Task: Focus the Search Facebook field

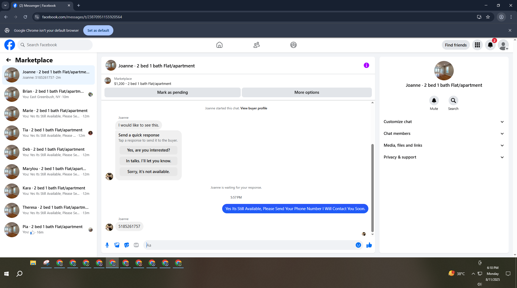Action: click(x=55, y=45)
